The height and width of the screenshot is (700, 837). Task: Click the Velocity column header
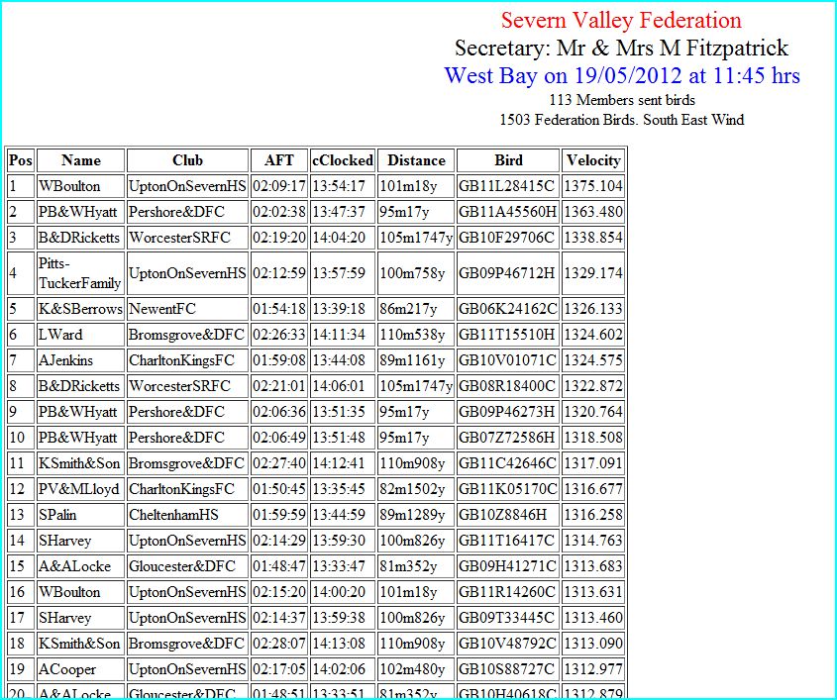coord(593,160)
